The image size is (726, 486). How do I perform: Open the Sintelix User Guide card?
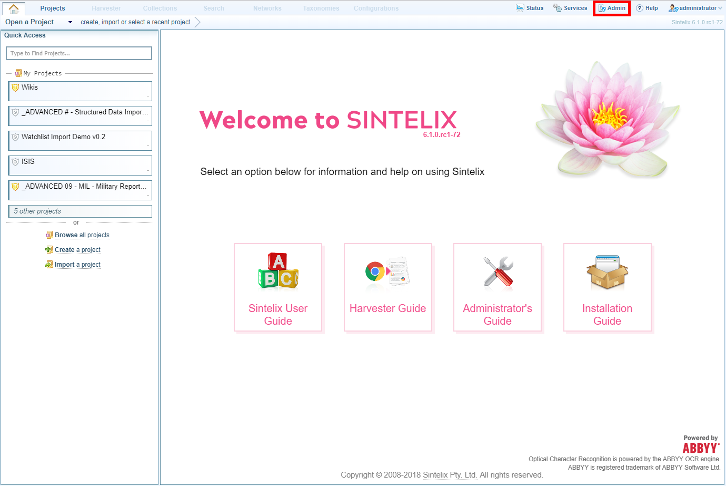click(x=278, y=287)
